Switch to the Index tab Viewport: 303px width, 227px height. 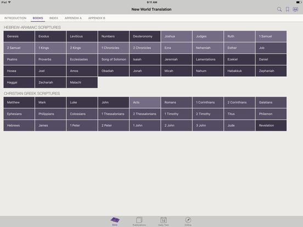[x=54, y=18]
